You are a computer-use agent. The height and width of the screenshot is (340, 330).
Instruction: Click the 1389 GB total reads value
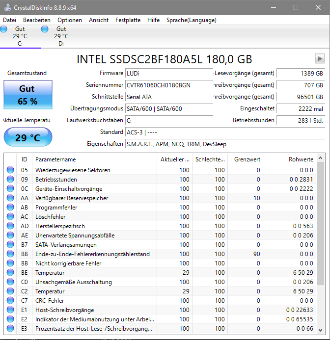tap(301, 74)
